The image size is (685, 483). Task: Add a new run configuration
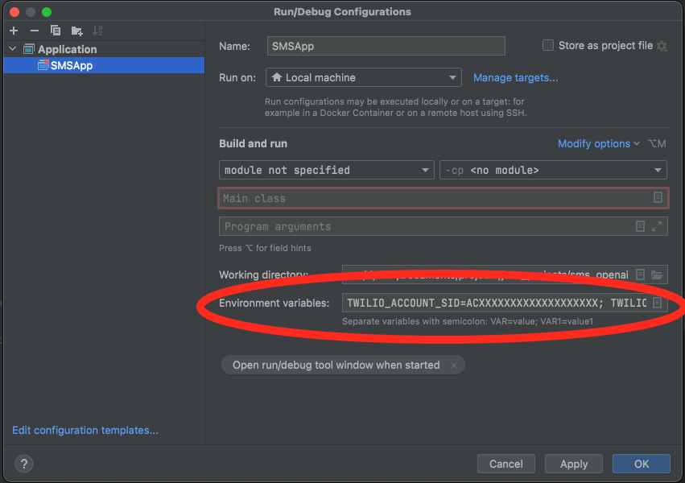coord(13,31)
